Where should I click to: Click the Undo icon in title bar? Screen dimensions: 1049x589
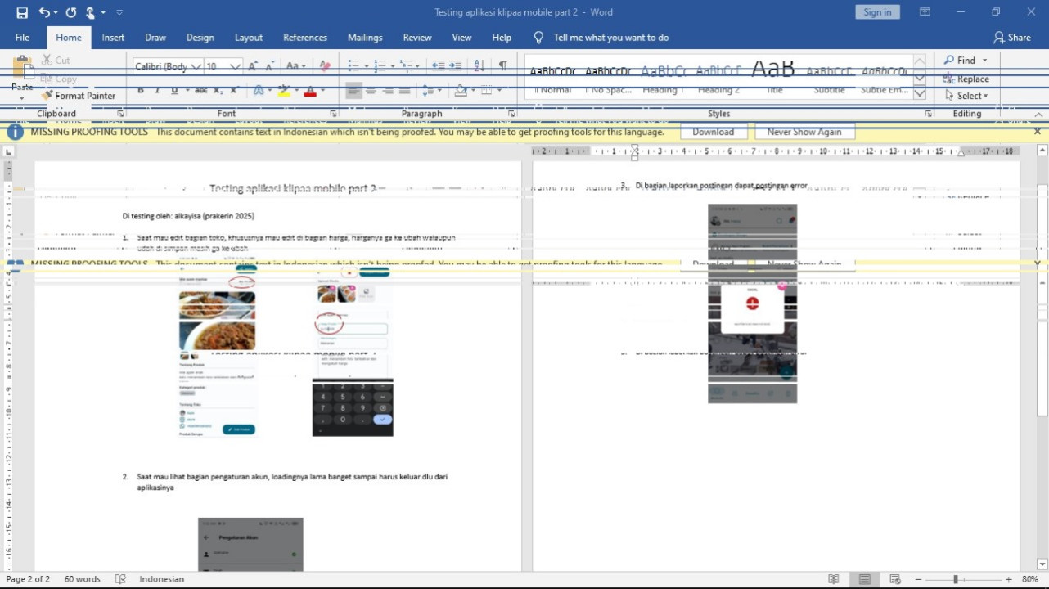click(44, 12)
